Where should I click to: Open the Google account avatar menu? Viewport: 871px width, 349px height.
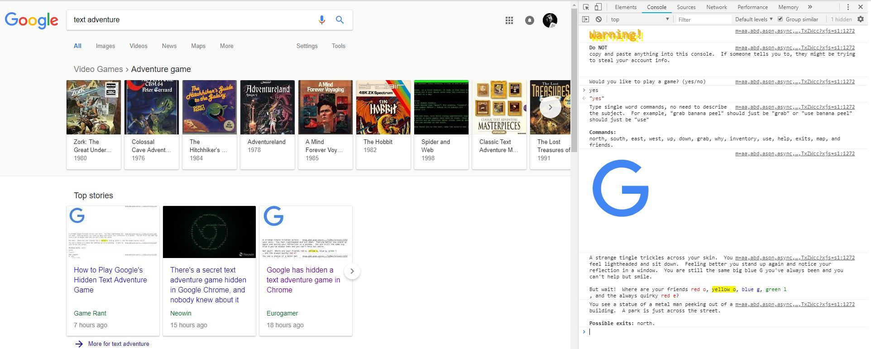click(550, 20)
